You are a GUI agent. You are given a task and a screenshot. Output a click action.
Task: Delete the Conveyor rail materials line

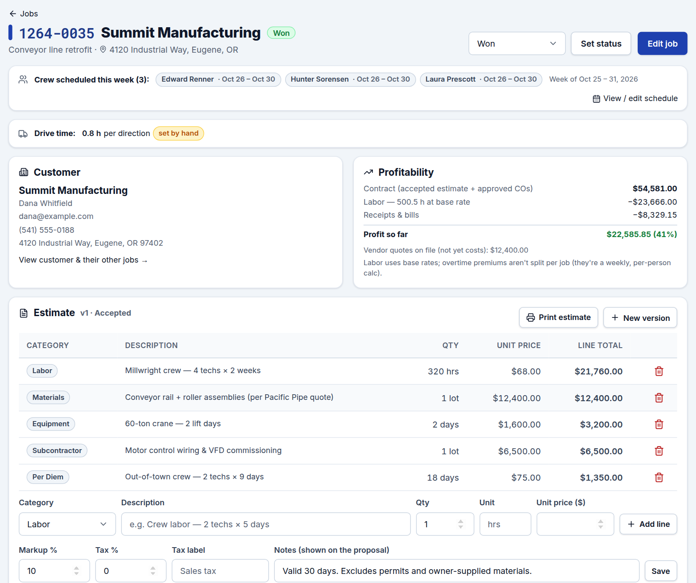[x=659, y=398]
